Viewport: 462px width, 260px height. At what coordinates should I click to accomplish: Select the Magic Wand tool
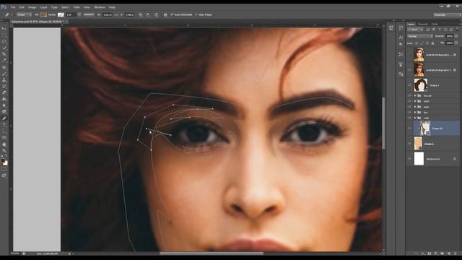pyautogui.click(x=4, y=48)
